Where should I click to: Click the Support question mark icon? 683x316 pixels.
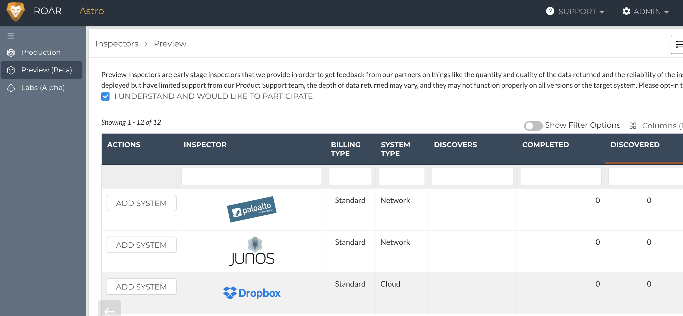point(550,11)
